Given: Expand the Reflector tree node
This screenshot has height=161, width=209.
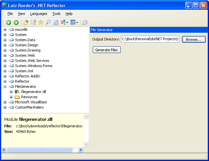Looking at the screenshot, I should [x=5, y=81].
